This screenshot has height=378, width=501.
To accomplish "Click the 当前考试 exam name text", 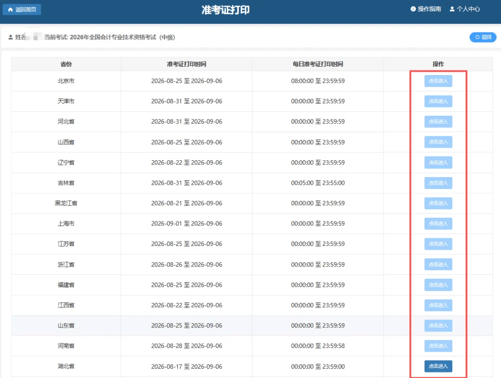I will [109, 38].
